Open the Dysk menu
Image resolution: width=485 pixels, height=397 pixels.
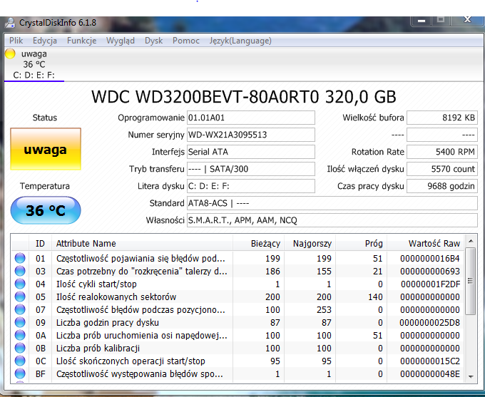(x=154, y=41)
